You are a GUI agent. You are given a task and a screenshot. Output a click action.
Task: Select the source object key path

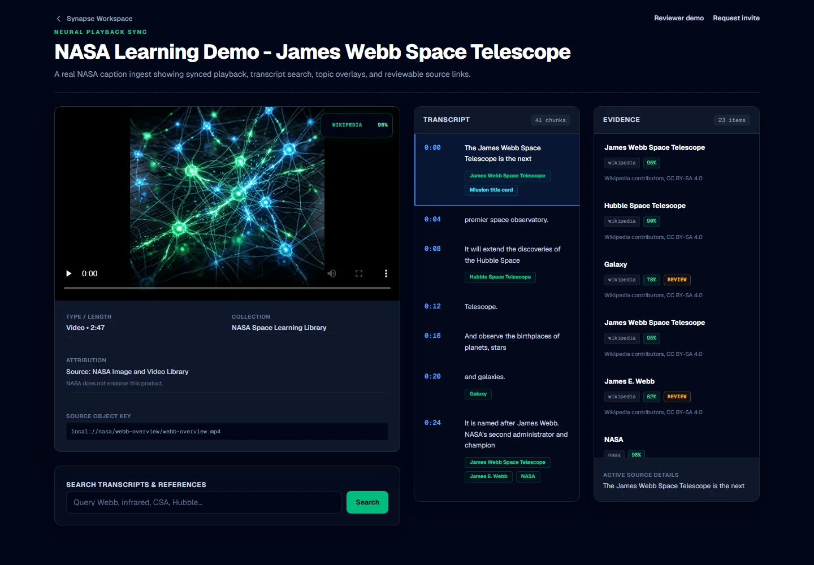[x=227, y=432]
